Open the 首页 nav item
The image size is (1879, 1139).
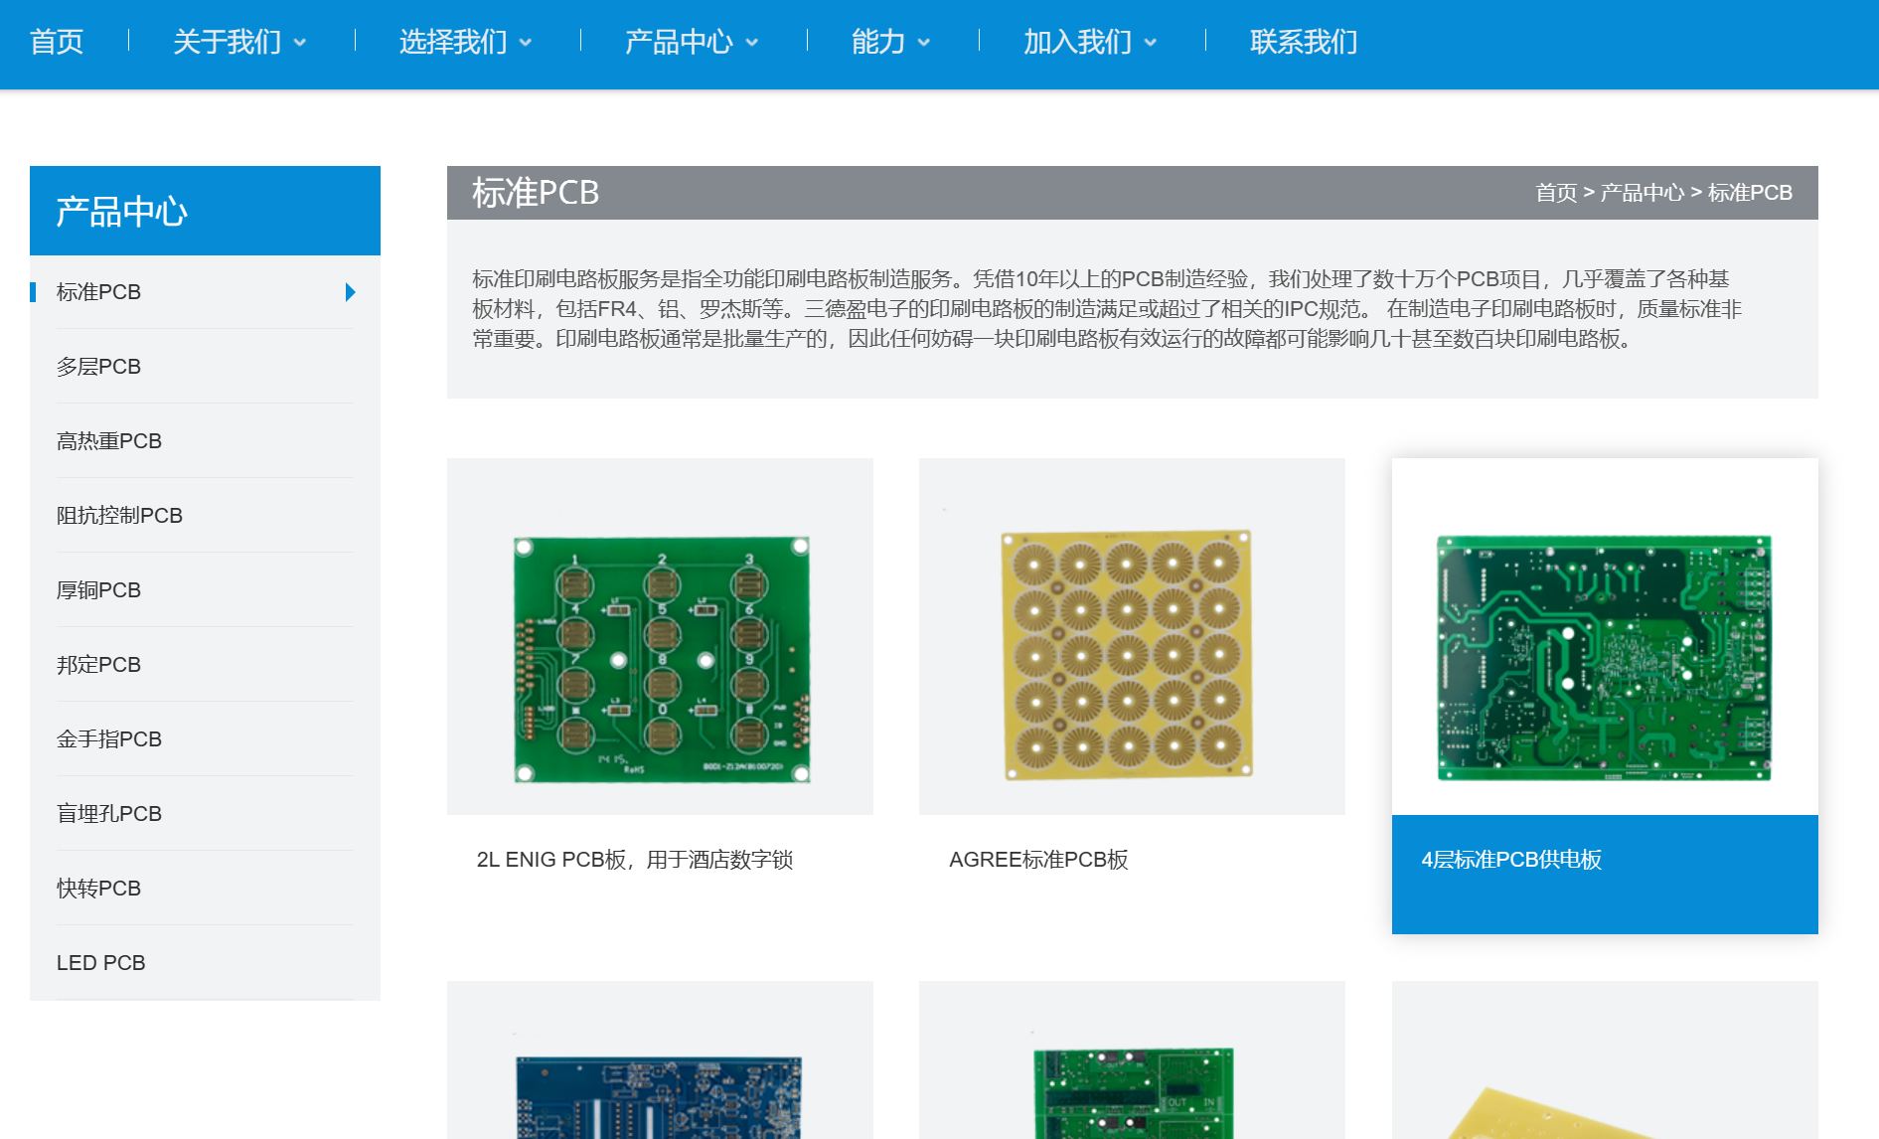tap(57, 42)
